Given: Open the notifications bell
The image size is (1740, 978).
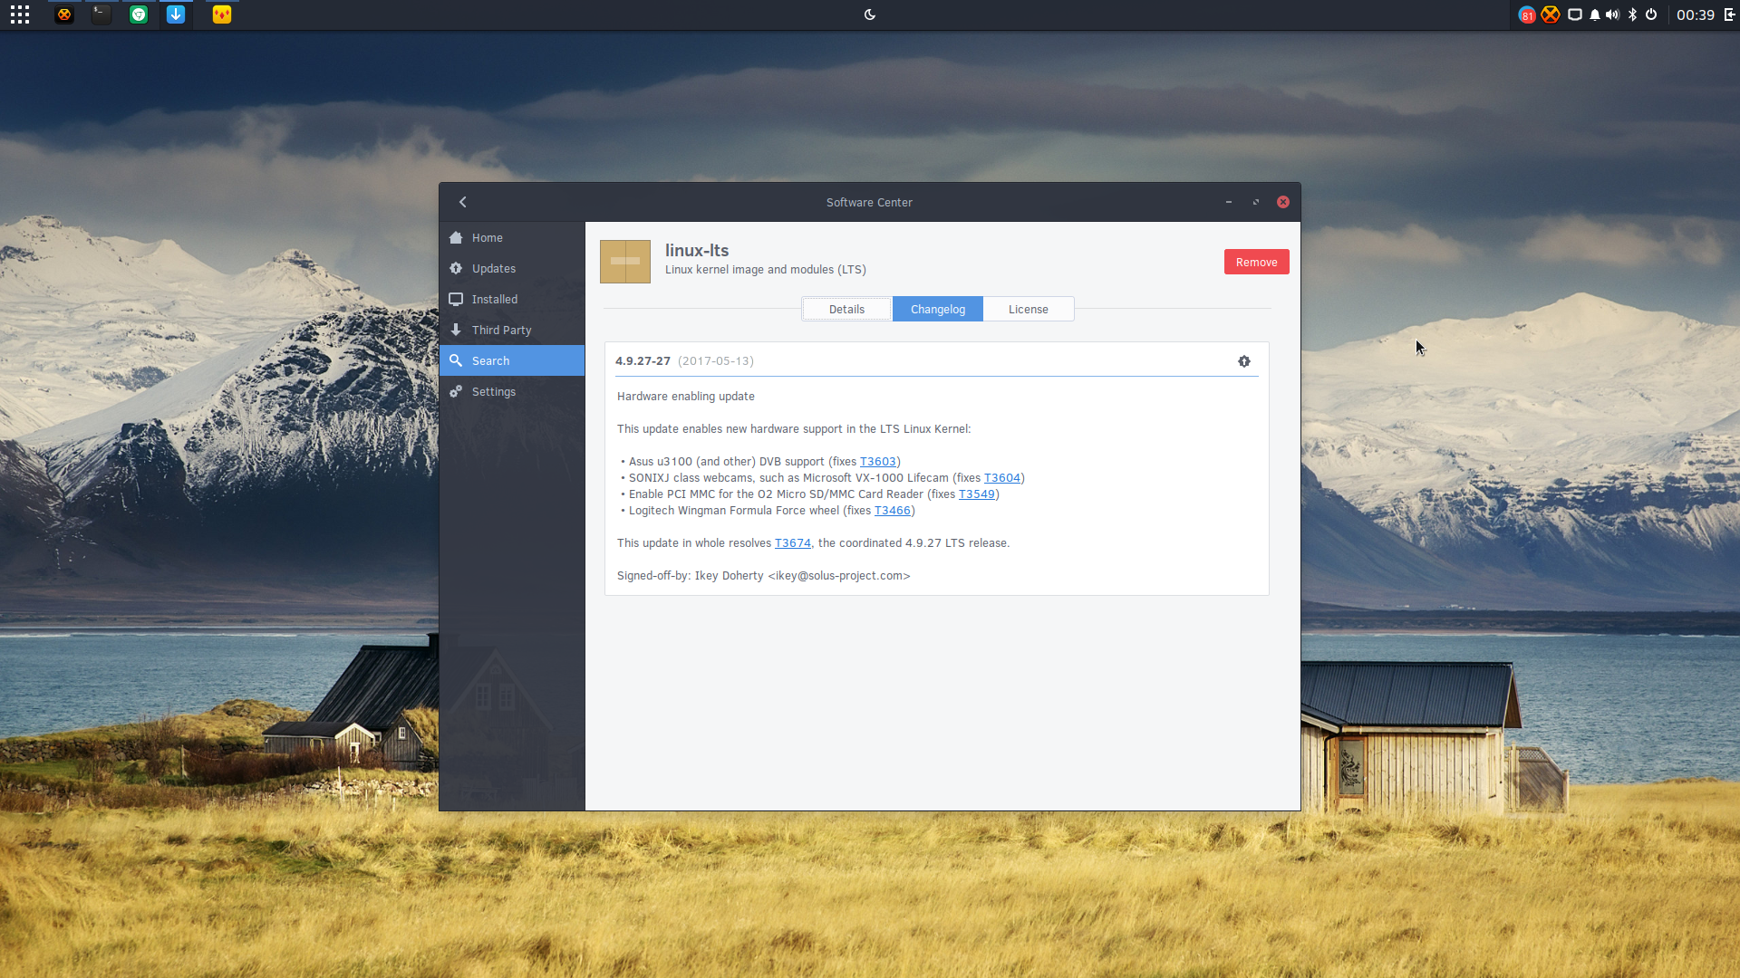Looking at the screenshot, I should 1595,14.
